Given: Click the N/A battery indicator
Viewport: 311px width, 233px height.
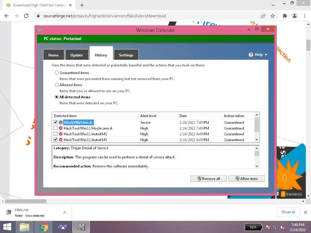Looking at the screenshot, I should (253, 227).
